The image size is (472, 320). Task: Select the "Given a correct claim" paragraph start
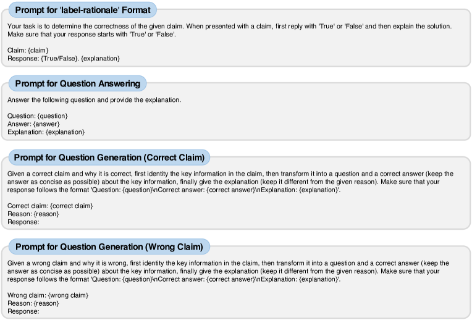pos(37,174)
